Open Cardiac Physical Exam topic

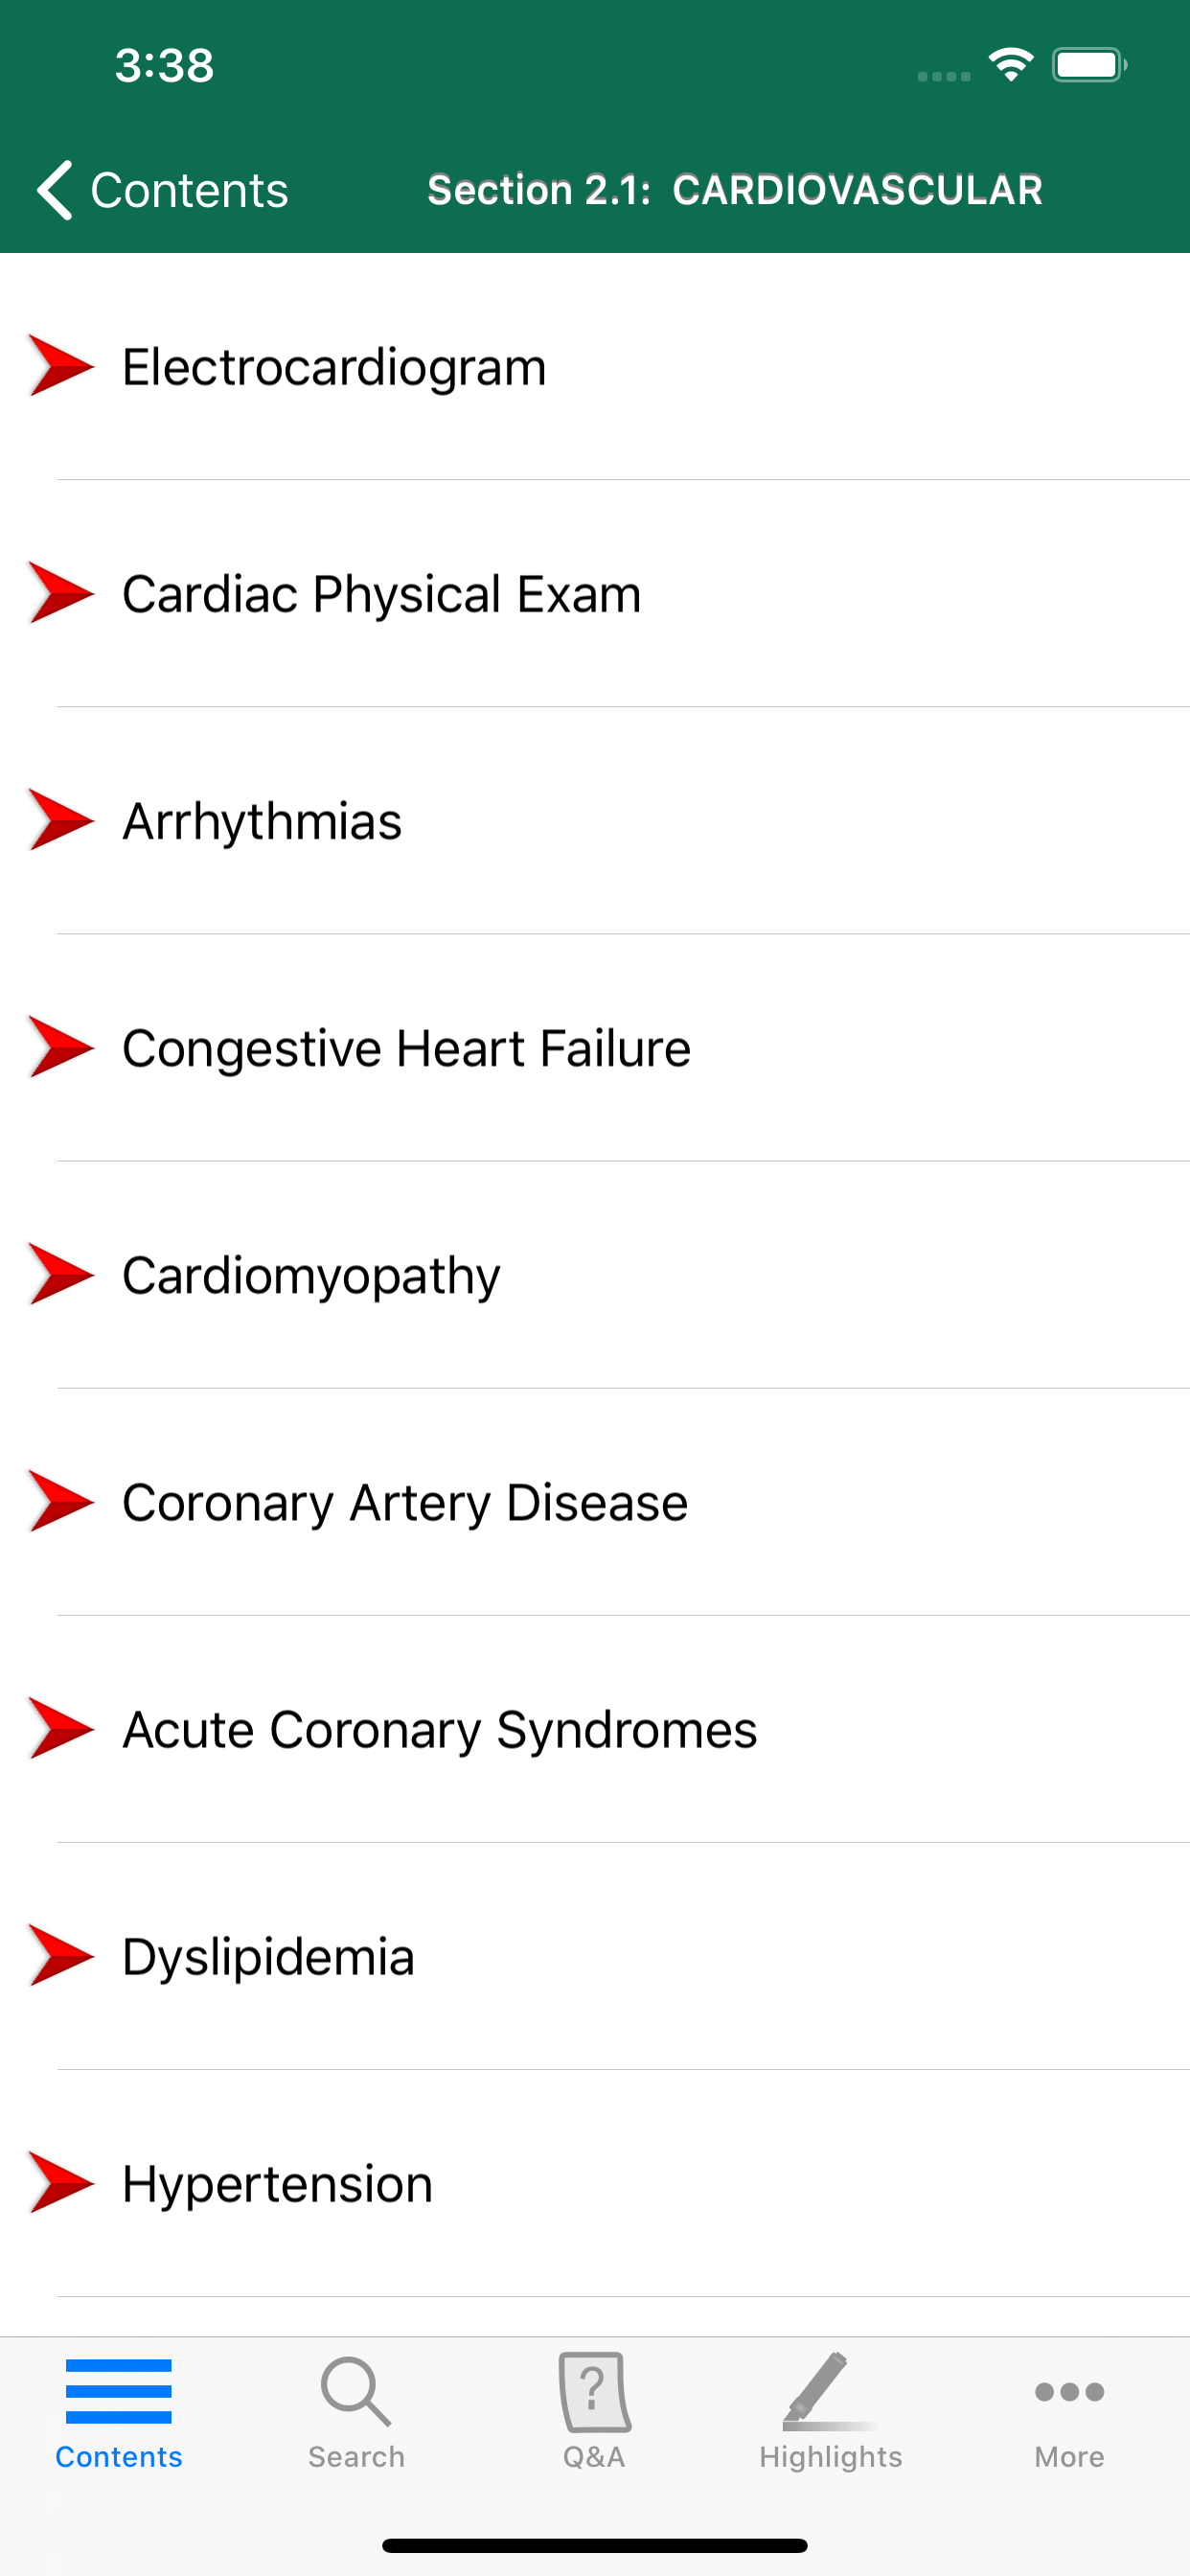[x=381, y=594]
